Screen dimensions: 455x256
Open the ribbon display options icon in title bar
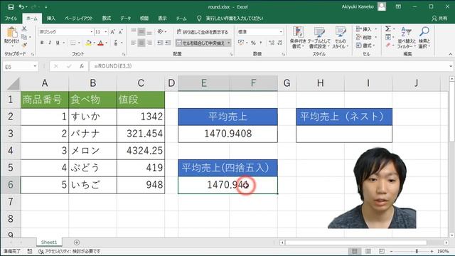click(398, 6)
